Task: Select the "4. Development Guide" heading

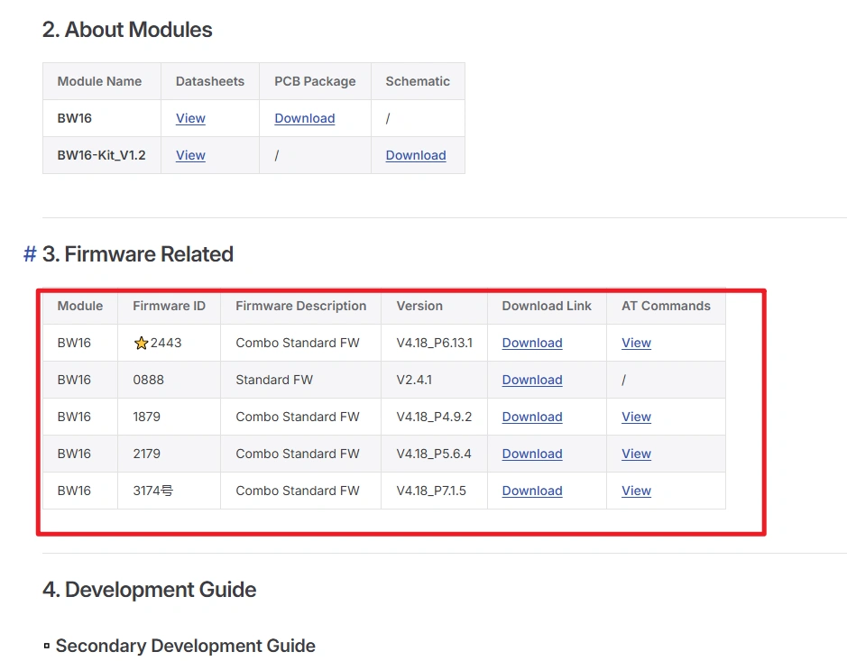Action: 150,590
